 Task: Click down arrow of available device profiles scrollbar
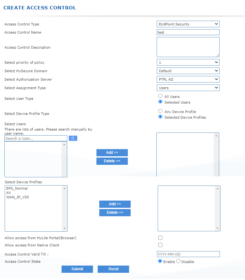(x=64, y=229)
